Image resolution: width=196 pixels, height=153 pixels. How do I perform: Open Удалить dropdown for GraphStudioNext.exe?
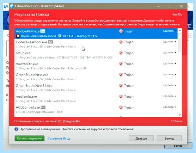(x=169, y=74)
